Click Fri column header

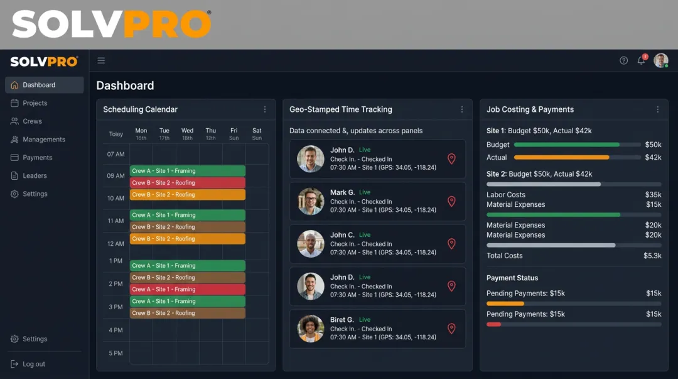click(234, 134)
